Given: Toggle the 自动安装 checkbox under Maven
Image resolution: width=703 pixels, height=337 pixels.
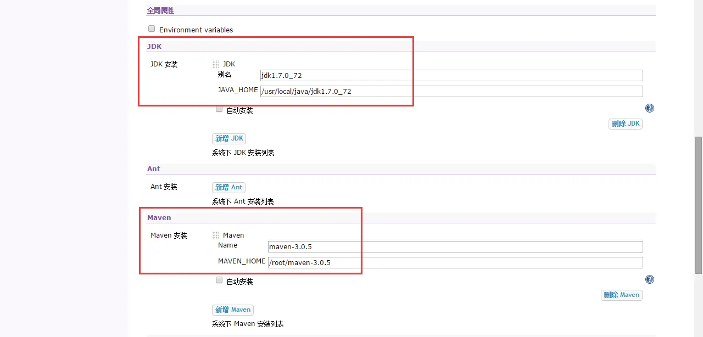Looking at the screenshot, I should pos(219,280).
